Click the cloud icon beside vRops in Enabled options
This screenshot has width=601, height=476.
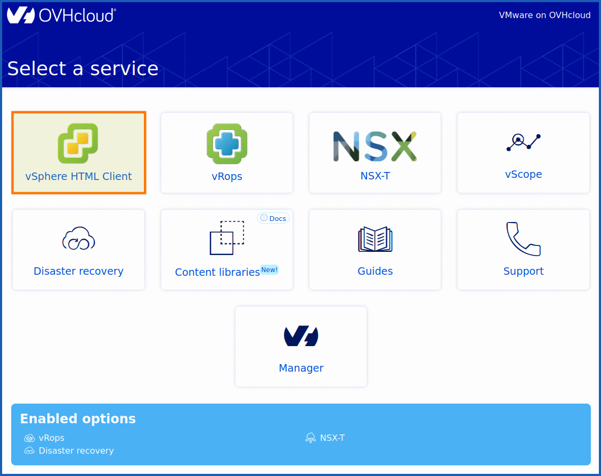[x=29, y=438]
